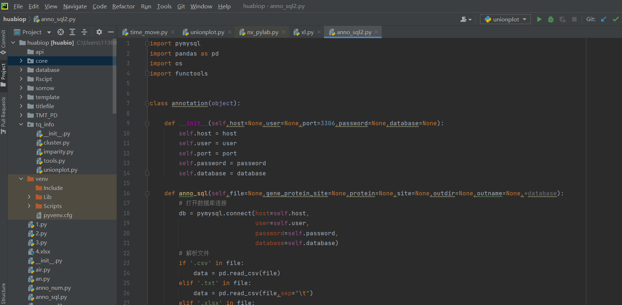Expand the TMT_PD folder

point(21,115)
